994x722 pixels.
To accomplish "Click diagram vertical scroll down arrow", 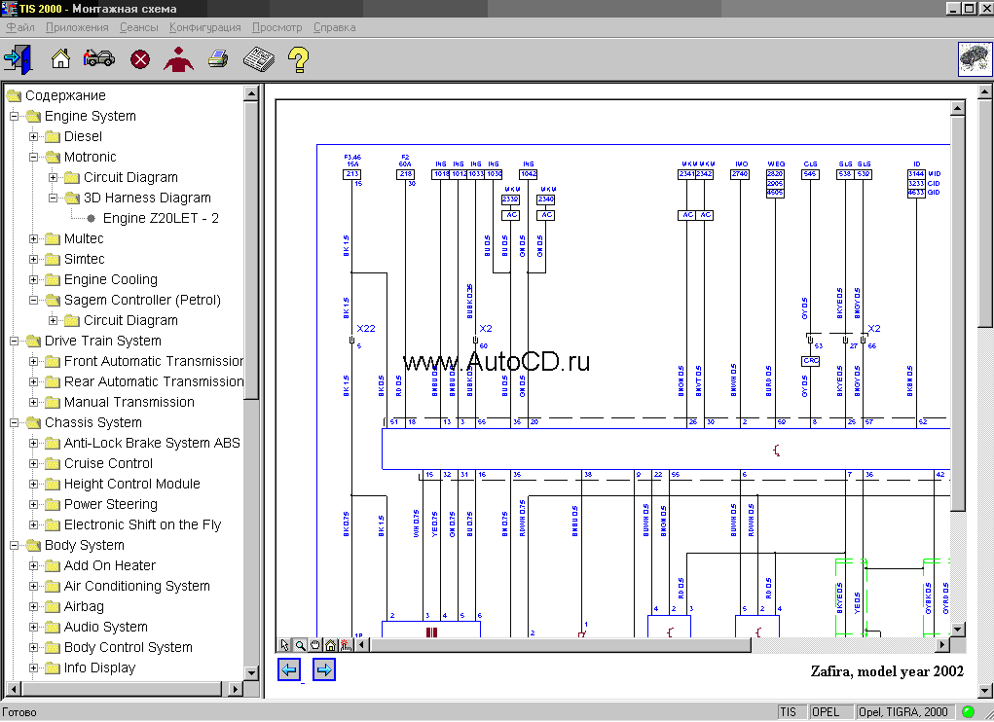I will point(957,629).
